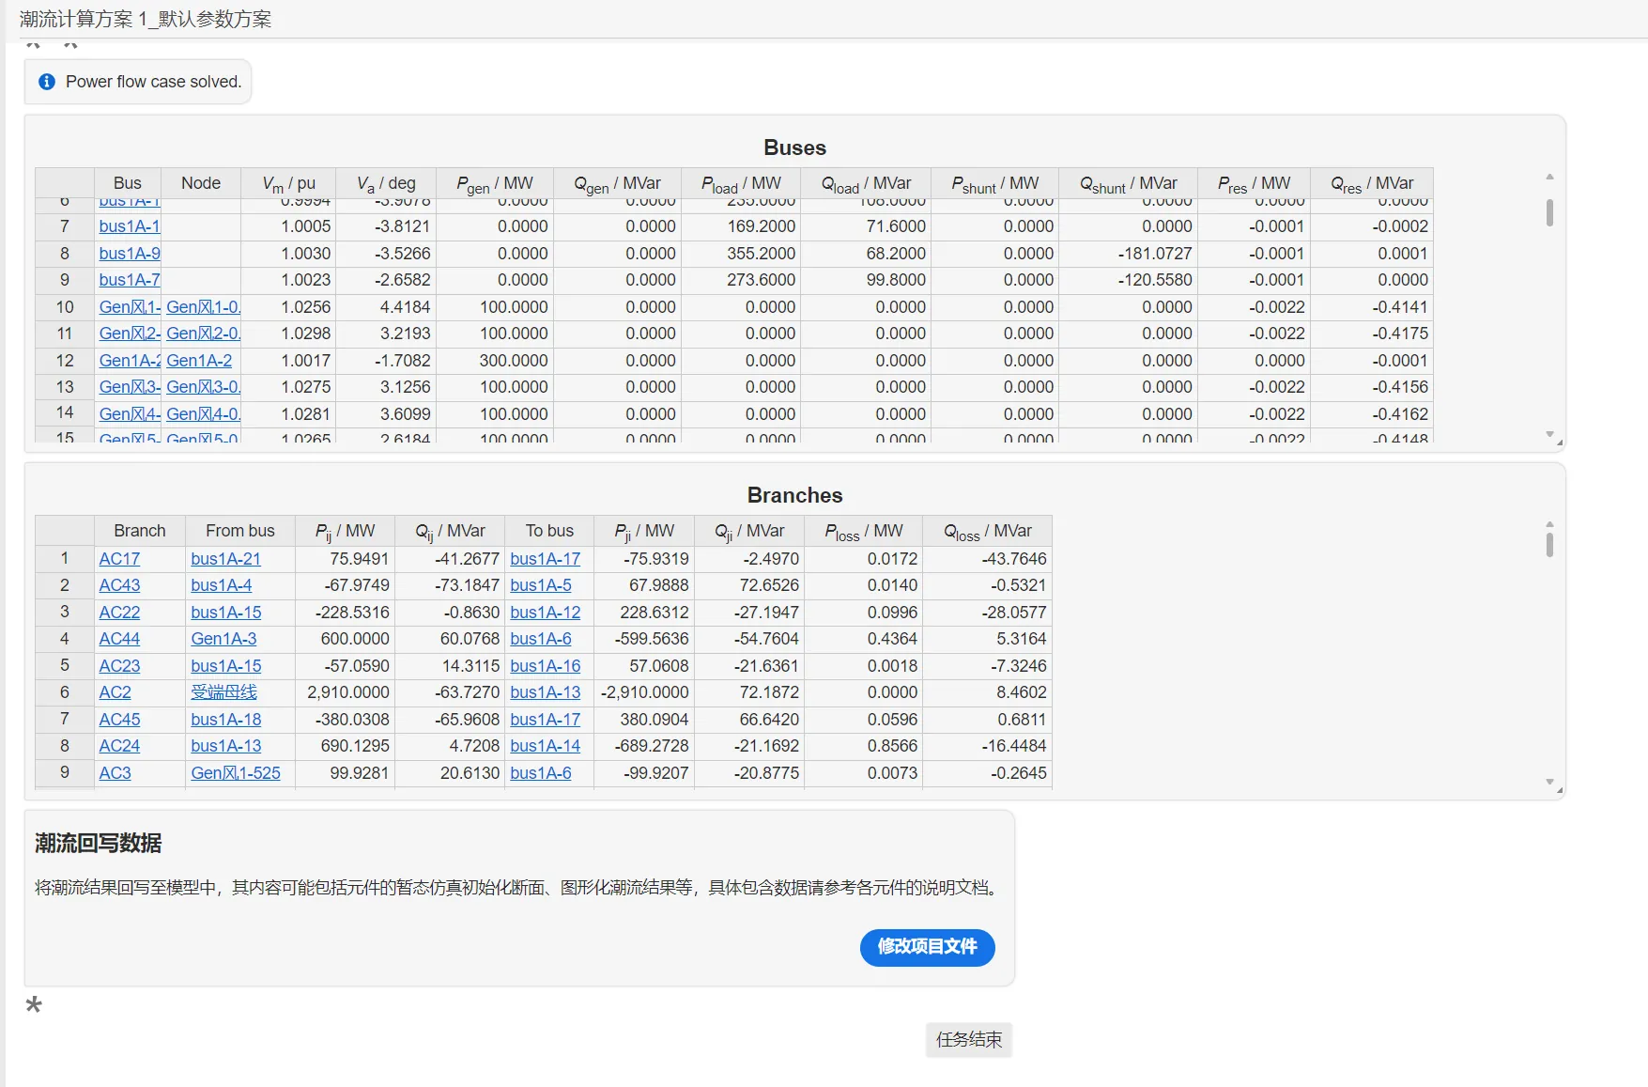Click the Branches table scroll-down arrow
This screenshot has width=1648, height=1087.
tap(1549, 782)
